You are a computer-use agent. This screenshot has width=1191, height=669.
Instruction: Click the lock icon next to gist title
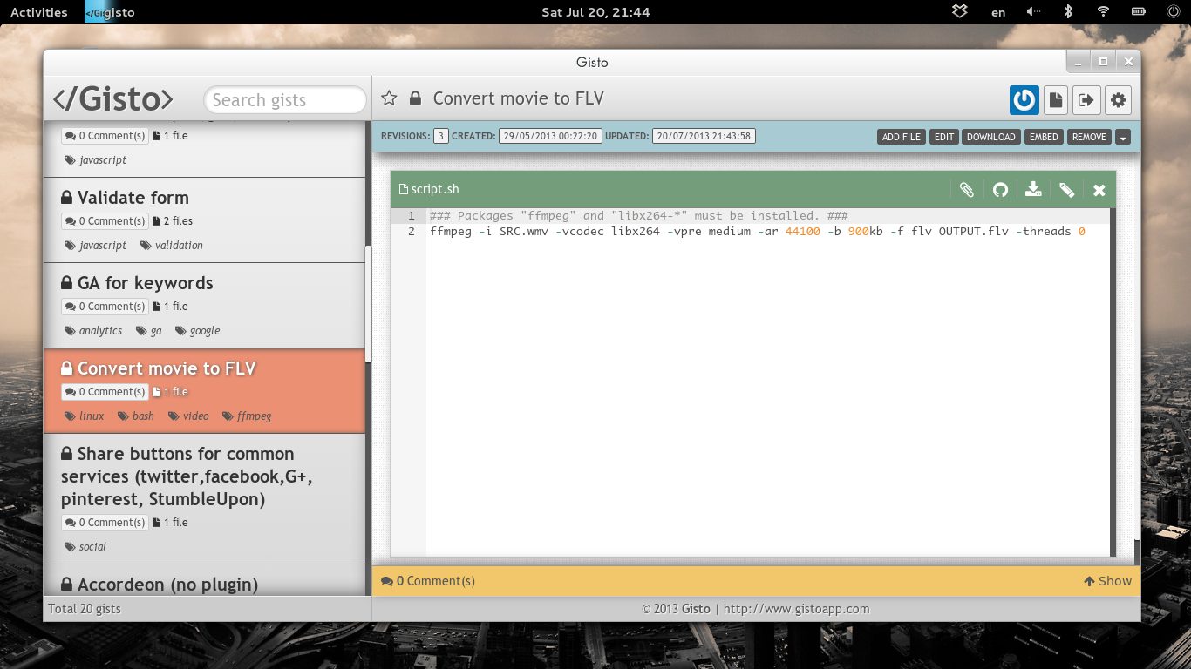(416, 98)
